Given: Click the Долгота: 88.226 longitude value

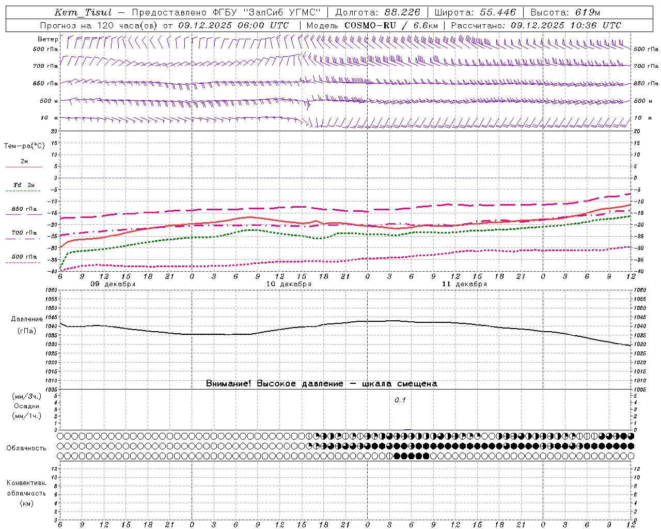Looking at the screenshot, I should pyautogui.click(x=378, y=12).
